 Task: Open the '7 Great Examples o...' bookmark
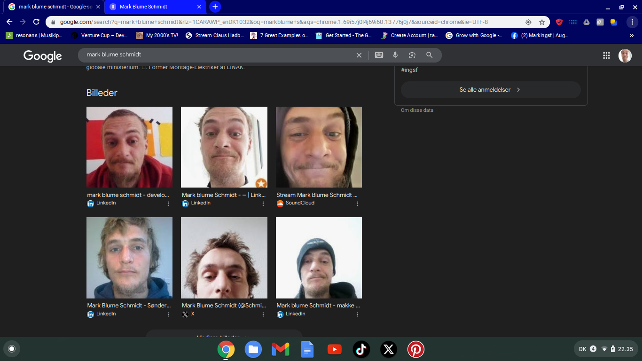[x=280, y=35]
